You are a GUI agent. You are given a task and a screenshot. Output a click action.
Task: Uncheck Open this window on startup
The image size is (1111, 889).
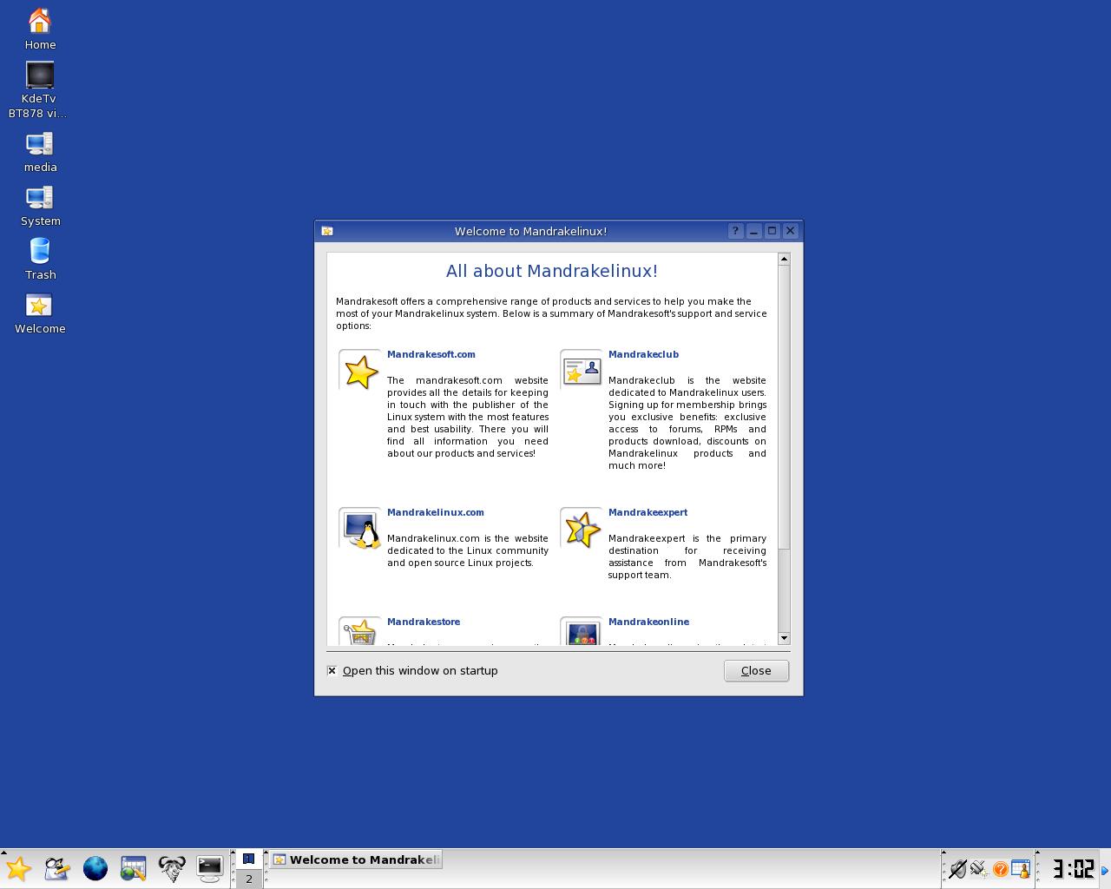[332, 670]
